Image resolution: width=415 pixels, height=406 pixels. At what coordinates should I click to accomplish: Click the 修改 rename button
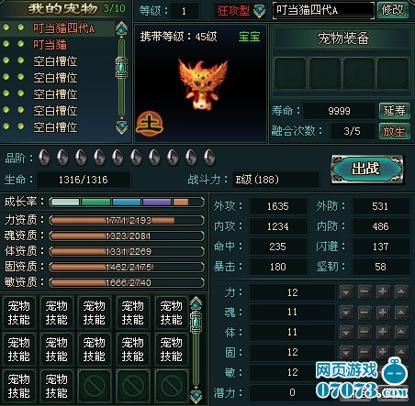tap(393, 10)
